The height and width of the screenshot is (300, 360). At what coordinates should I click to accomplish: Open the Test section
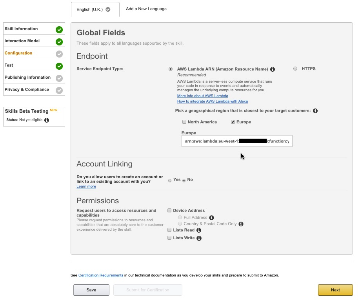pos(34,65)
